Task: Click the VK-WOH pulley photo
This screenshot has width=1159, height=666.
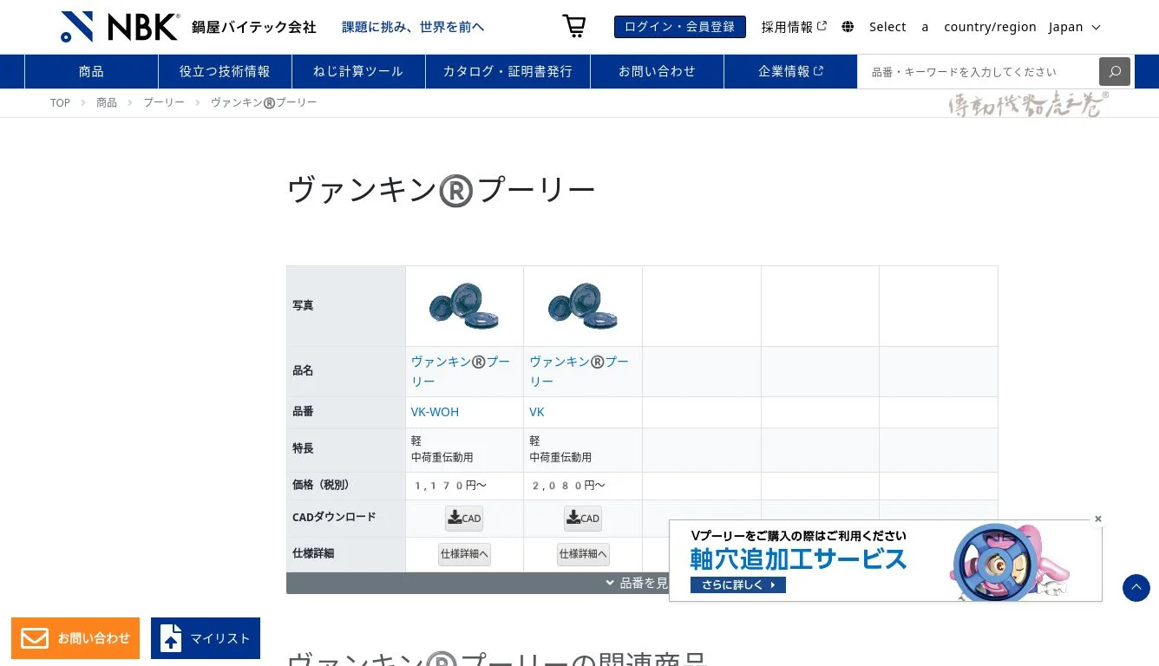Action: click(464, 306)
